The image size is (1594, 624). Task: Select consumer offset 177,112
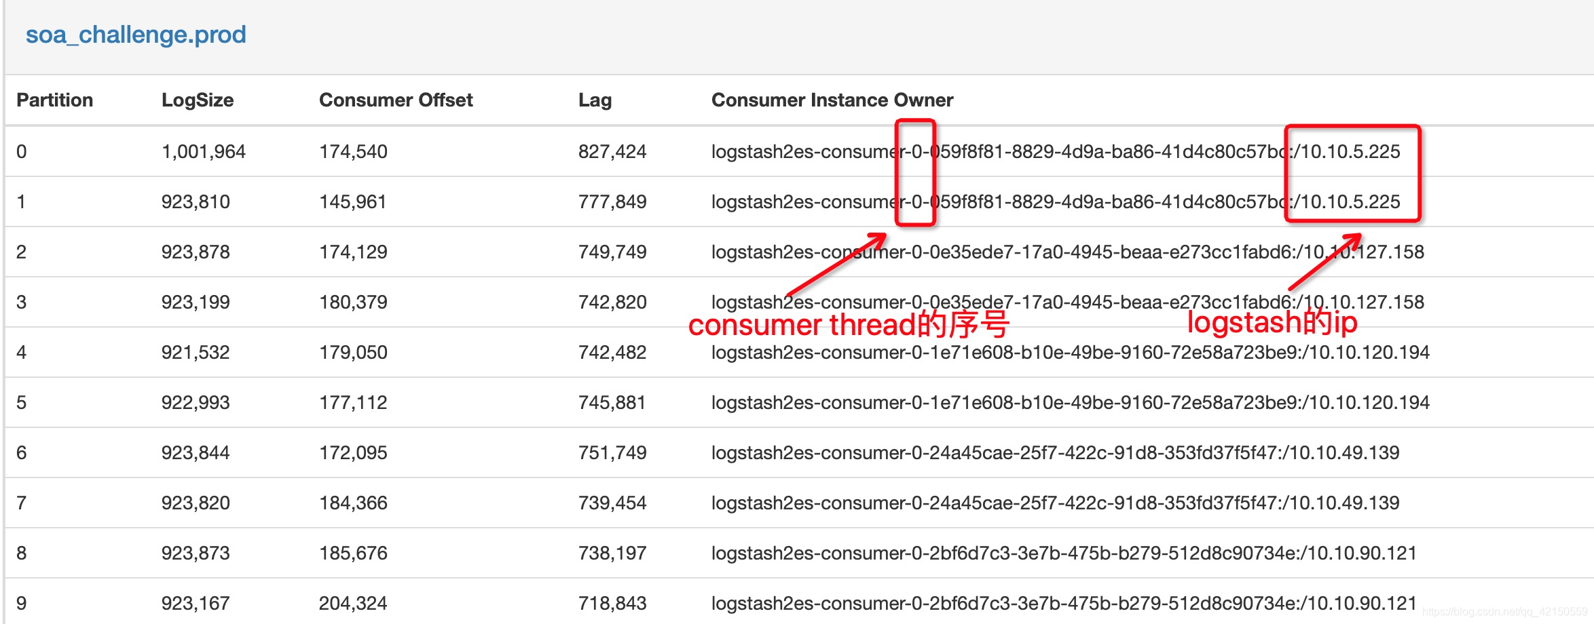tap(353, 402)
